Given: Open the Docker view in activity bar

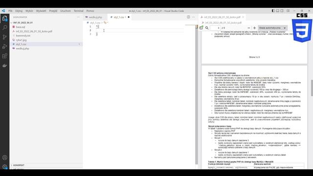Looking at the screenshot, I should click(4, 66).
